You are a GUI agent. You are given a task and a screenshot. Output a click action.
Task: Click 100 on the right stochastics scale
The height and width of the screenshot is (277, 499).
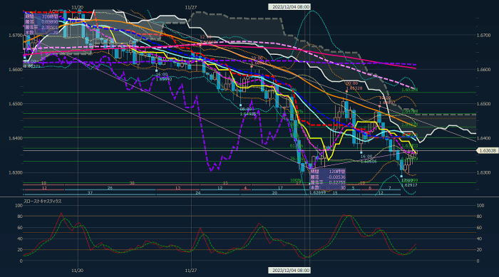pos(480,206)
